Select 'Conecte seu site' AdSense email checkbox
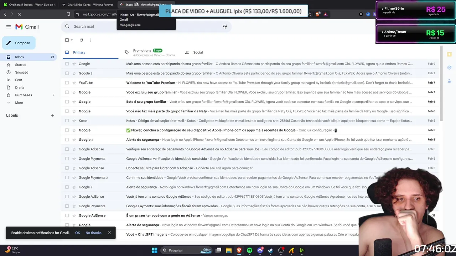Image resolution: width=456 pixels, height=256 pixels. [x=67, y=168]
